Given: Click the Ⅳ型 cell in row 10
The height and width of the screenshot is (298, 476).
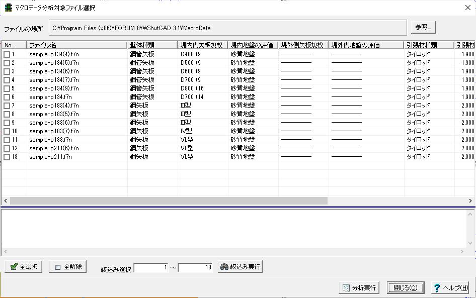Looking at the screenshot, I should (186, 131).
